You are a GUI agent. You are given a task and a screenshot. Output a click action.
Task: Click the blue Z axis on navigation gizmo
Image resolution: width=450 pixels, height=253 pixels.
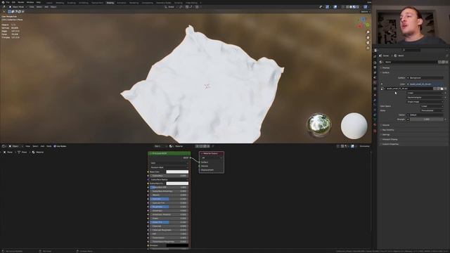tap(363, 20)
